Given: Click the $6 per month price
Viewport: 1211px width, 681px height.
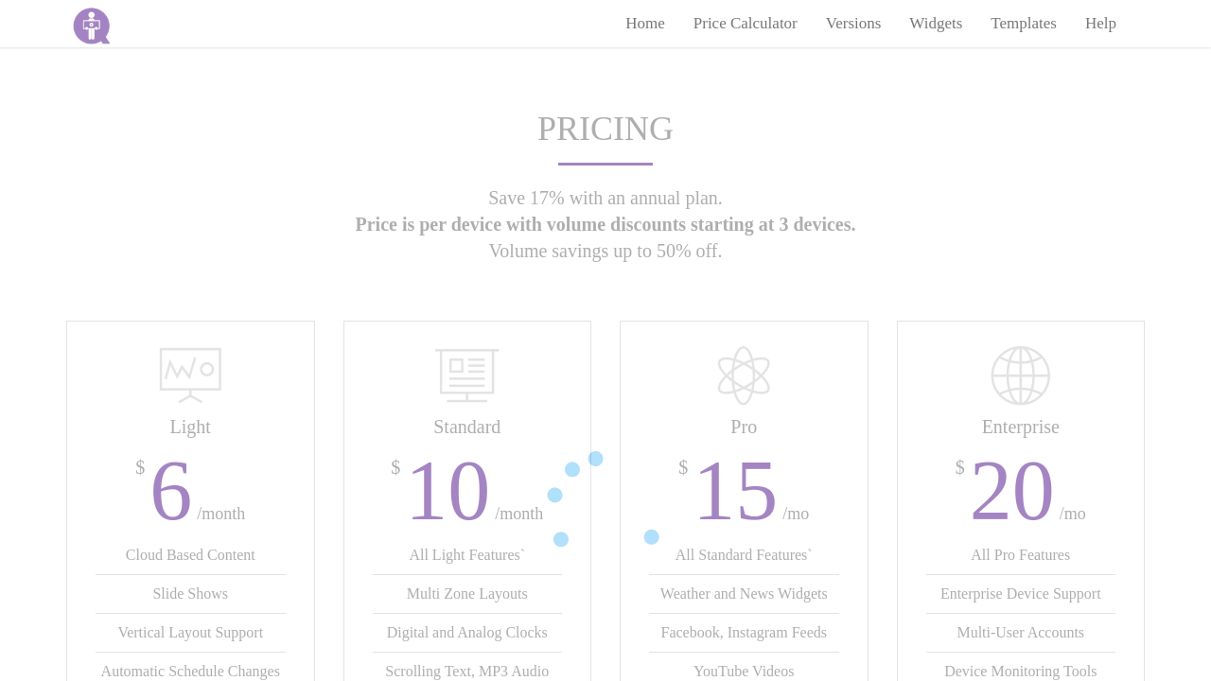Looking at the screenshot, I should click(172, 492).
